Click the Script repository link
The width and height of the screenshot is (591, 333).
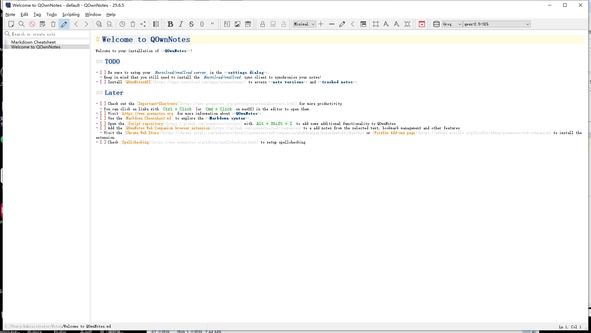click(x=146, y=124)
